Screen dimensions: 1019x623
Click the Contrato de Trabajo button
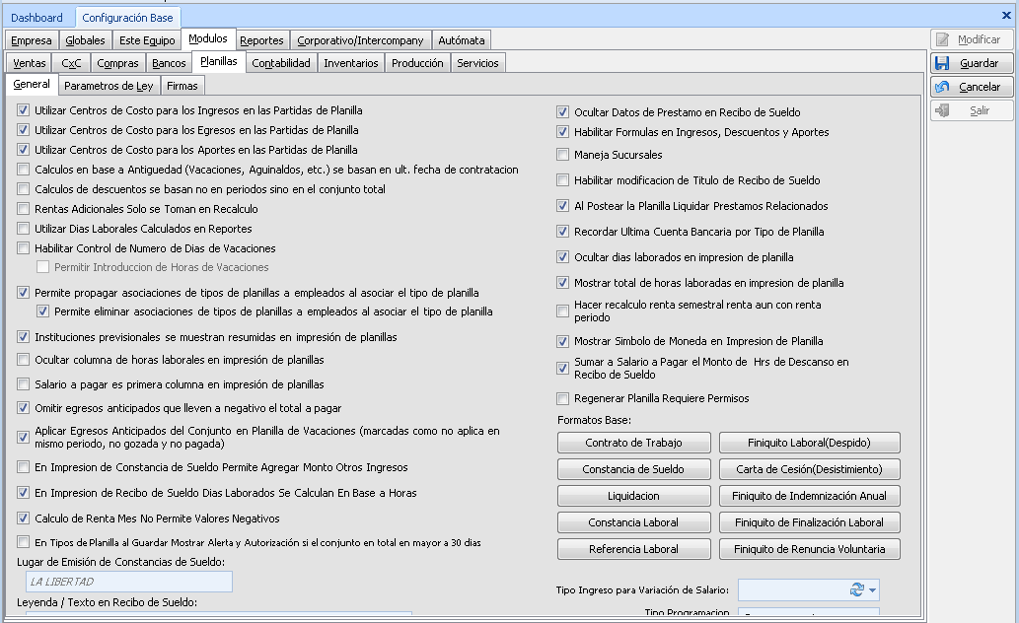coord(634,443)
